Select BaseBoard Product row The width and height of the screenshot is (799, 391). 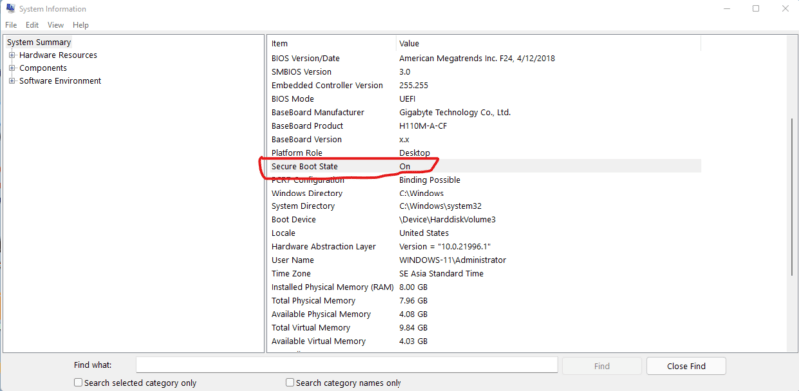(484, 126)
